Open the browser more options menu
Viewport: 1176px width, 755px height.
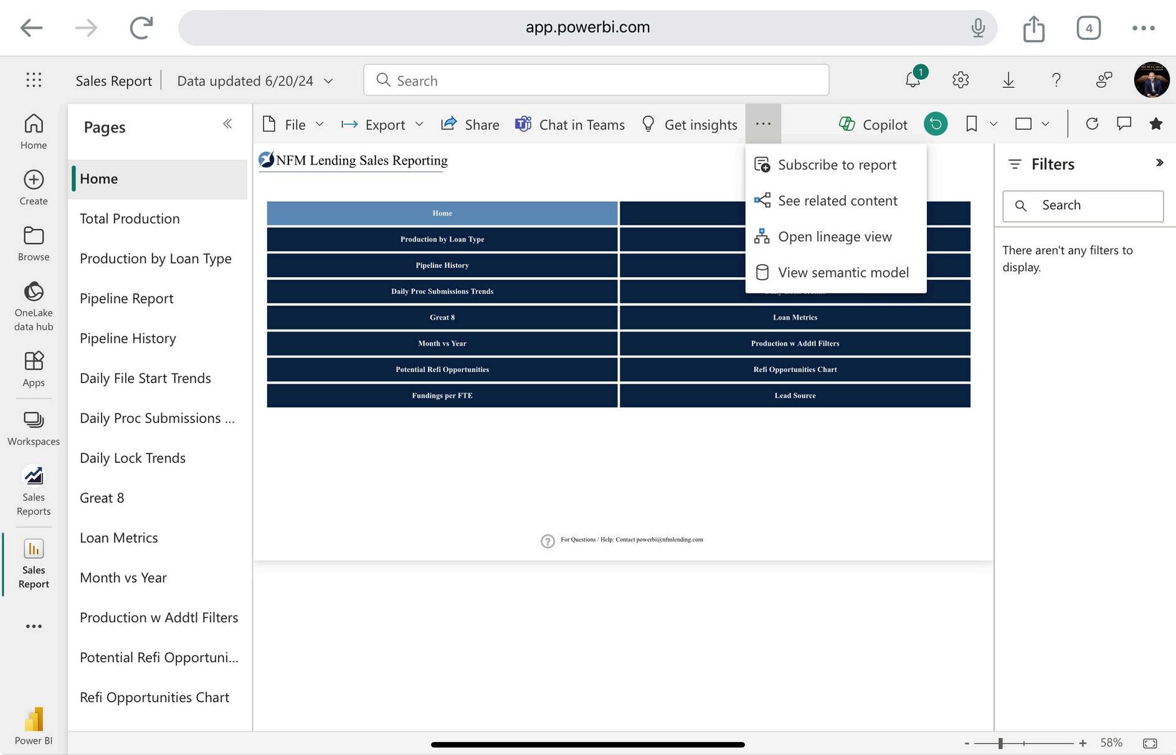(1144, 27)
